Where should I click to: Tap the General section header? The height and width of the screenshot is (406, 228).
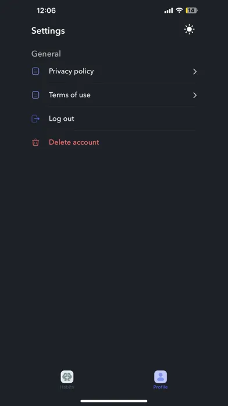point(46,54)
